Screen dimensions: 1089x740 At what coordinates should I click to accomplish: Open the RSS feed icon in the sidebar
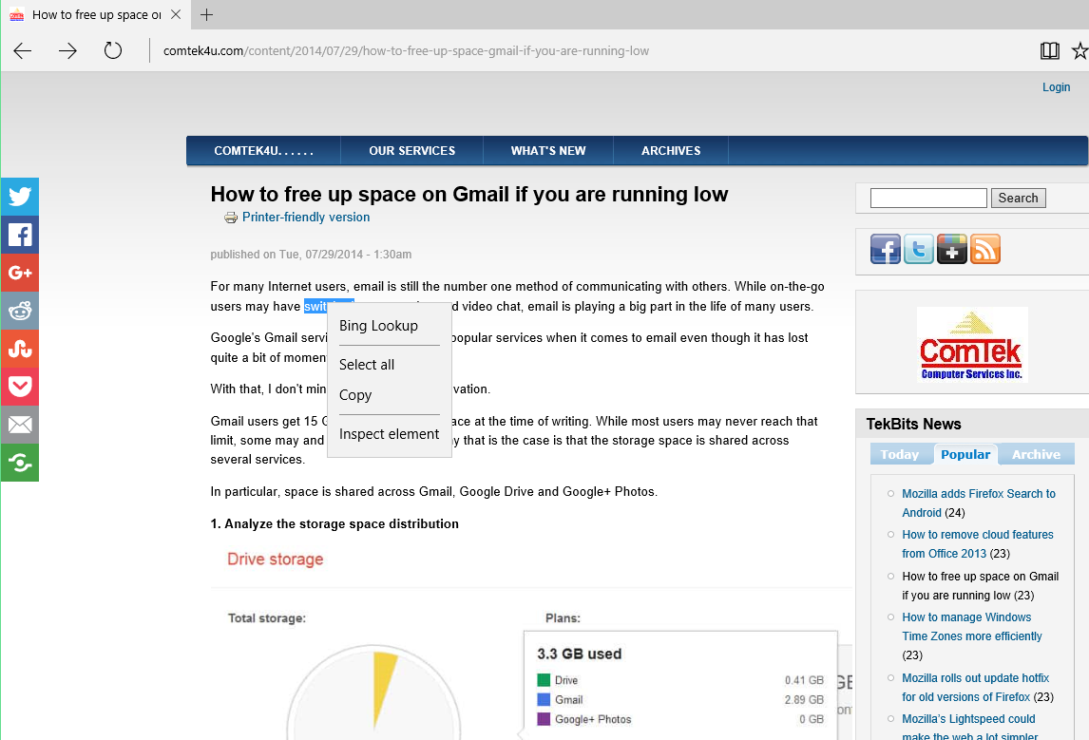(985, 249)
